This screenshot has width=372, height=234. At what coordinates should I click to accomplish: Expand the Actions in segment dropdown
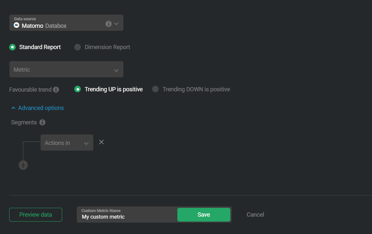point(67,143)
